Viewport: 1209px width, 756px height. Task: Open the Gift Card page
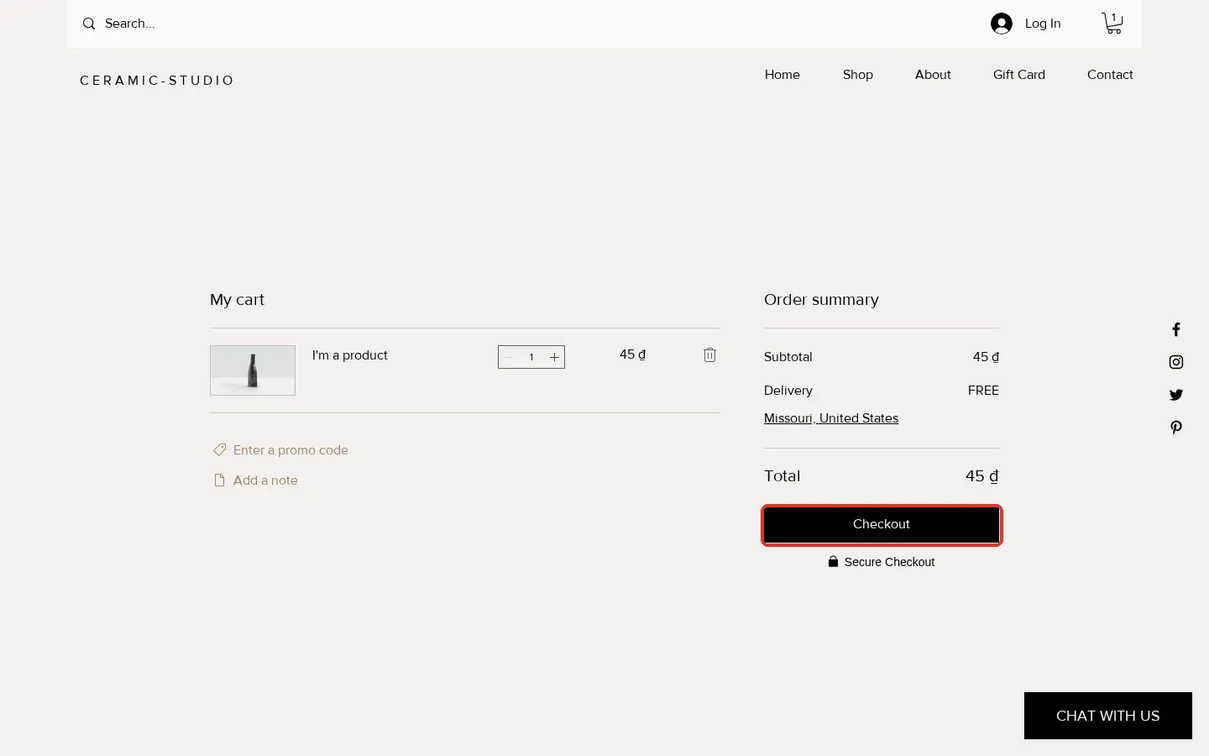[1019, 74]
